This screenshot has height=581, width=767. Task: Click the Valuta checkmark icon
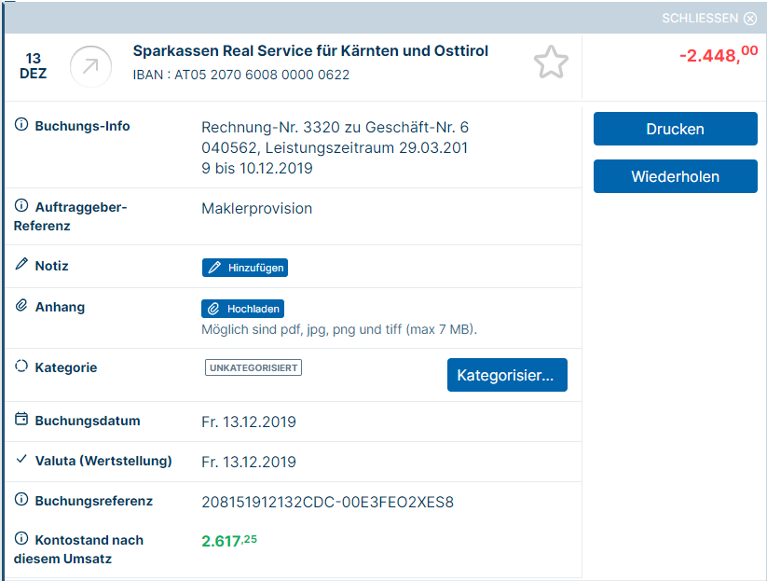[x=21, y=459]
